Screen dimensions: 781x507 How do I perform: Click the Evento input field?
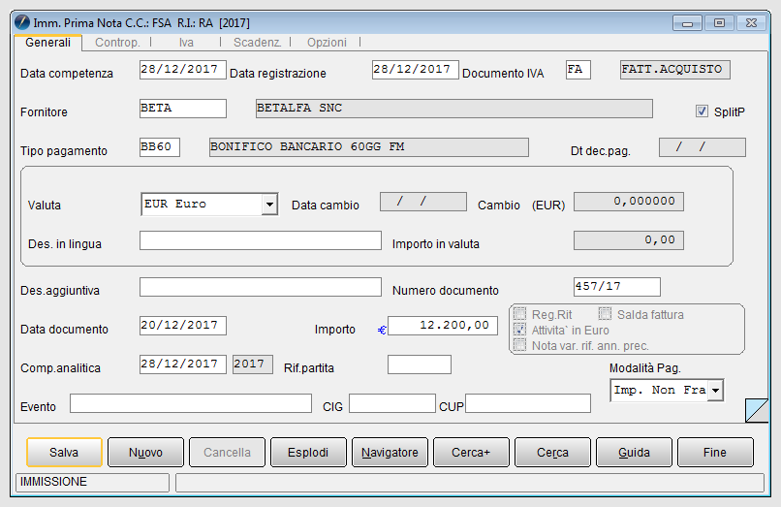191,403
